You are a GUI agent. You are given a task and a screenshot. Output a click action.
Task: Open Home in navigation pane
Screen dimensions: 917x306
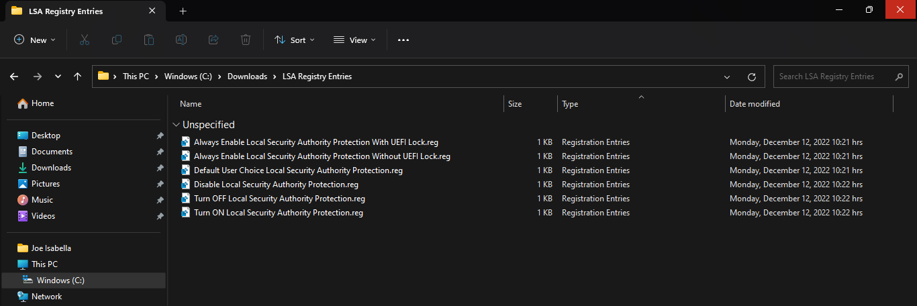coord(42,103)
